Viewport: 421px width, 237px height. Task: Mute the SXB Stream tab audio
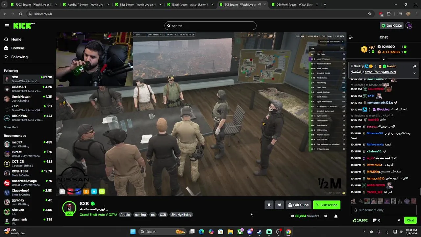pos(260,5)
